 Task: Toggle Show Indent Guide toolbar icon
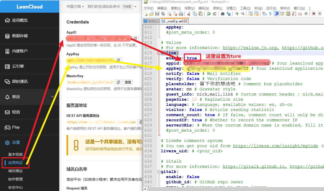277,13
